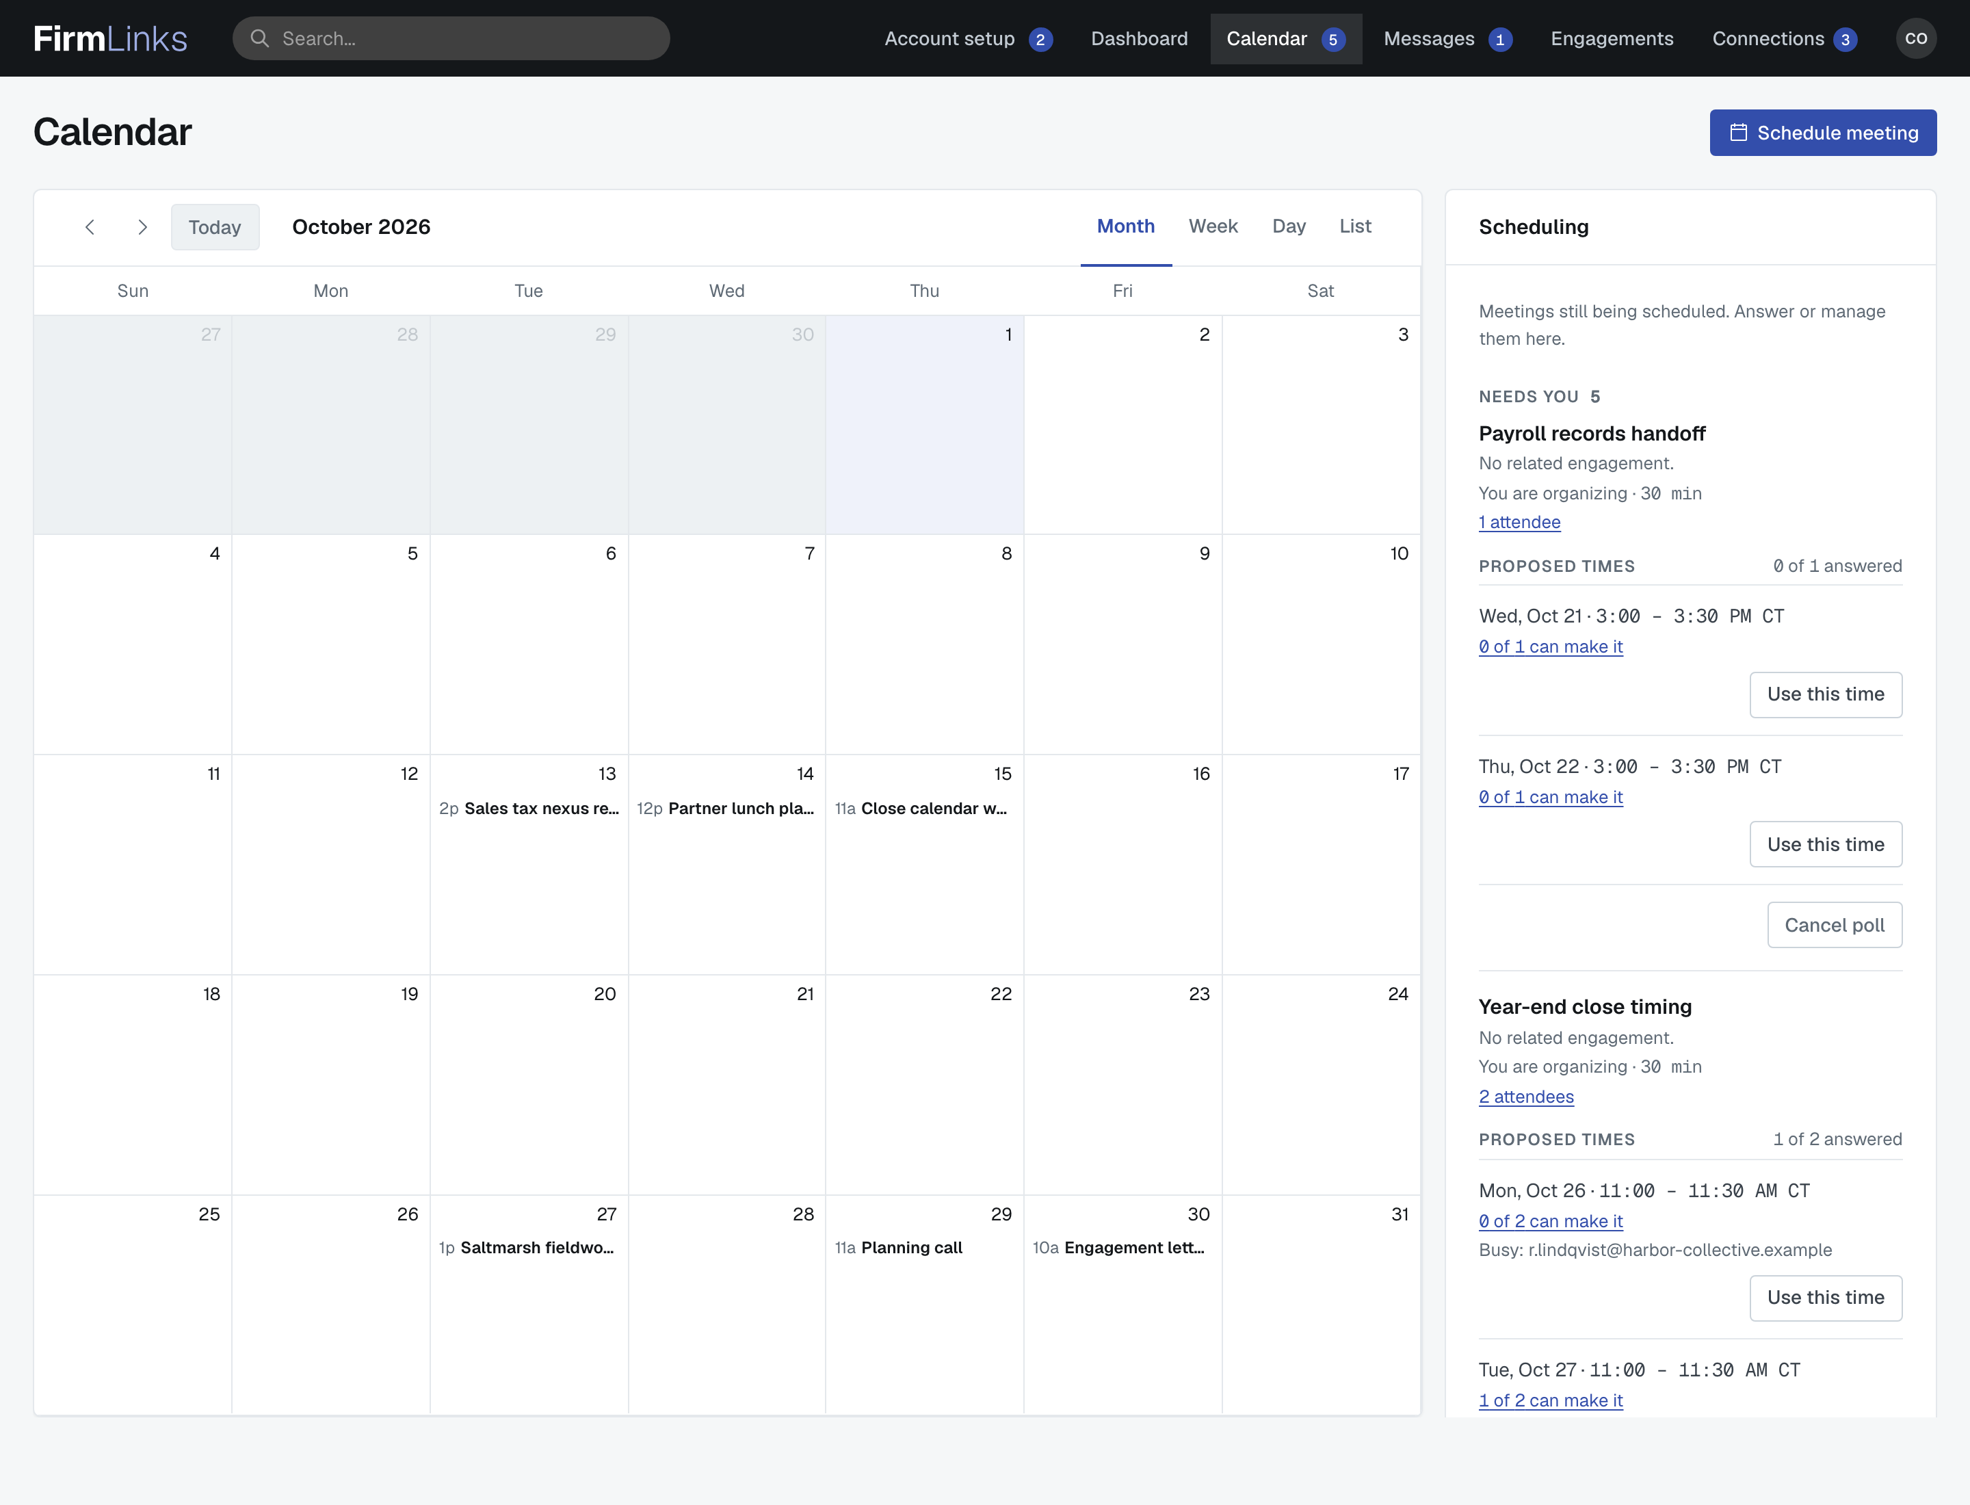Click the Year-end close timing title
Viewport: 1970px width, 1505px height.
pyautogui.click(x=1585, y=1007)
